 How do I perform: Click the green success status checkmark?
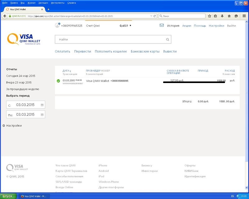(x=58, y=81)
